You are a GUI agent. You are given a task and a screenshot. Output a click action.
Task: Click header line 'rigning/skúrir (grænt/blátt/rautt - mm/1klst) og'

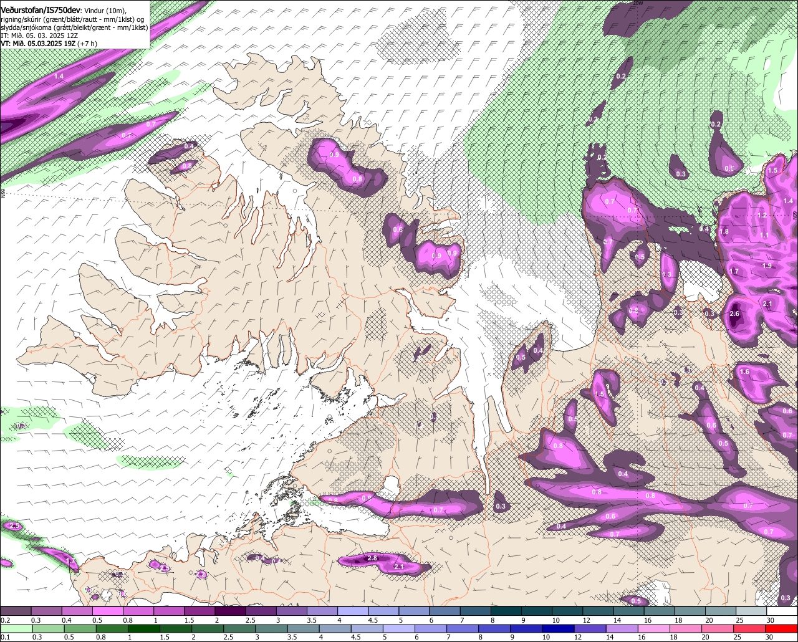72,20
